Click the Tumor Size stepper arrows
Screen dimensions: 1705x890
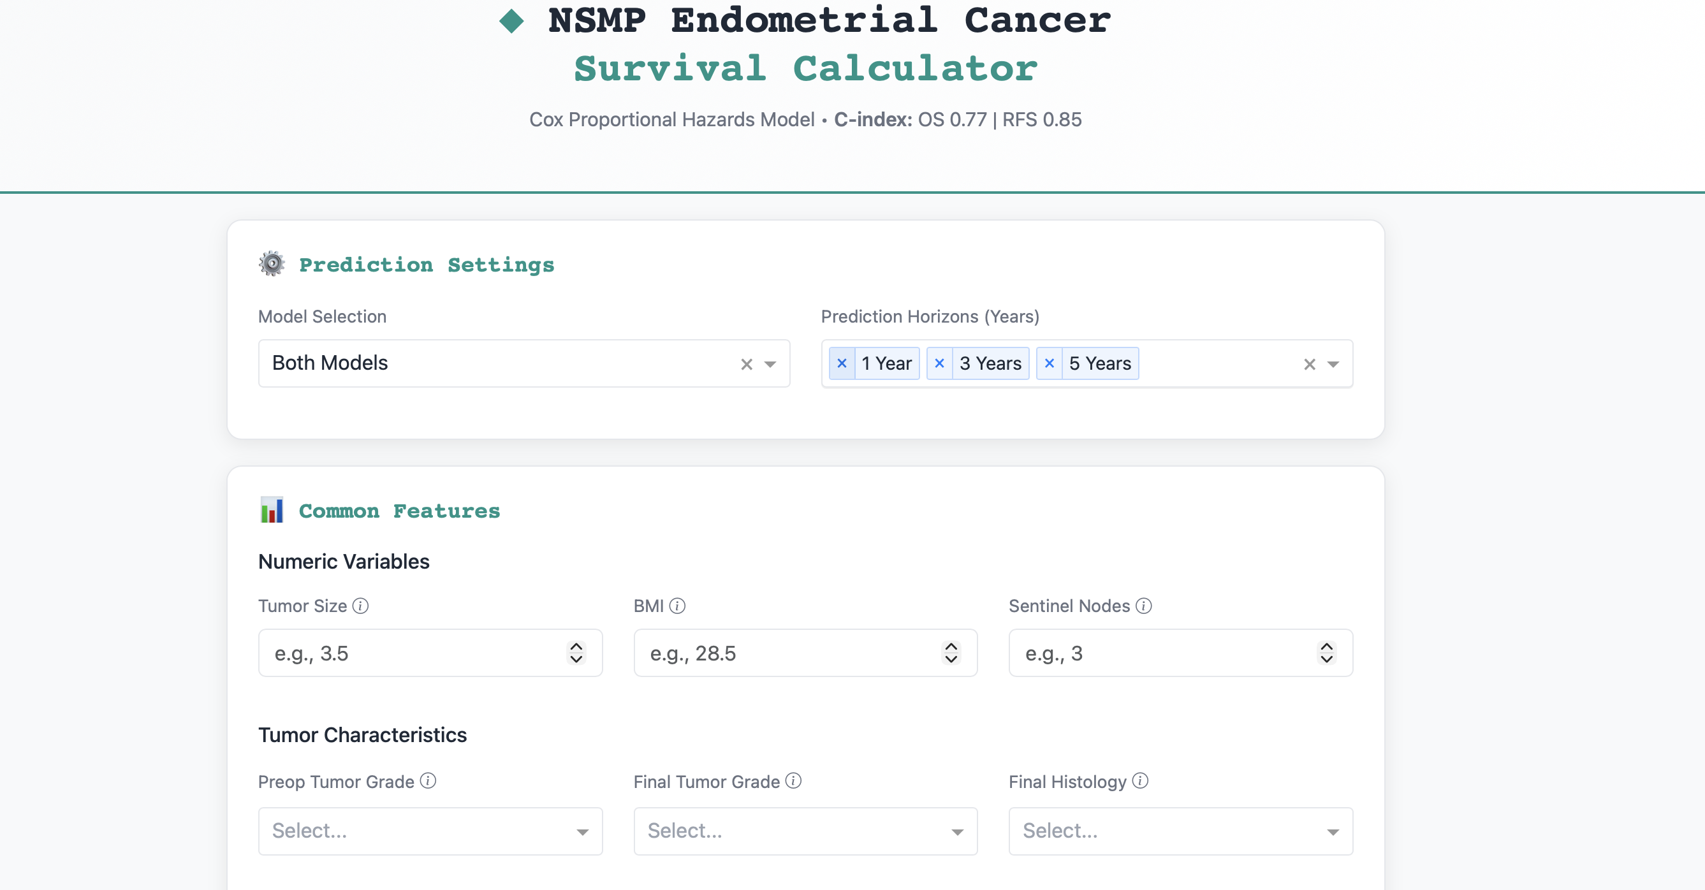576,652
